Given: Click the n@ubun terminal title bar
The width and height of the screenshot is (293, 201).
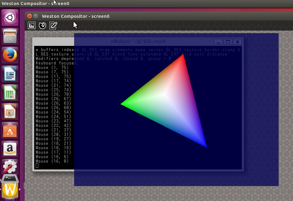Looking at the screenshot, I should click(x=138, y=41).
